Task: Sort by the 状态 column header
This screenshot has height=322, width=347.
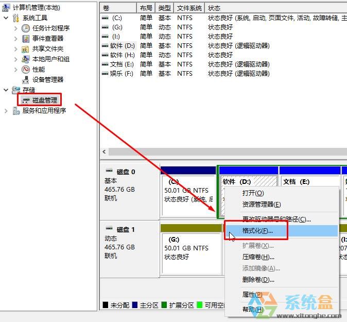Action: tap(276, 8)
